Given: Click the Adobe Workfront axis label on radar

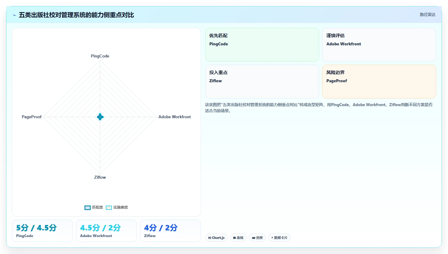Looking at the screenshot, I should (175, 117).
